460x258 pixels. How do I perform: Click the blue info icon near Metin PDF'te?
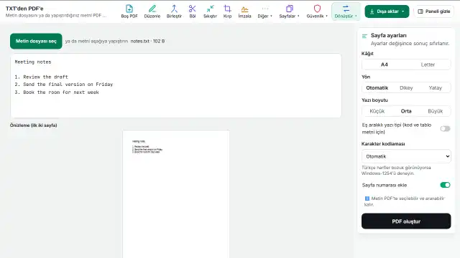coord(367,199)
